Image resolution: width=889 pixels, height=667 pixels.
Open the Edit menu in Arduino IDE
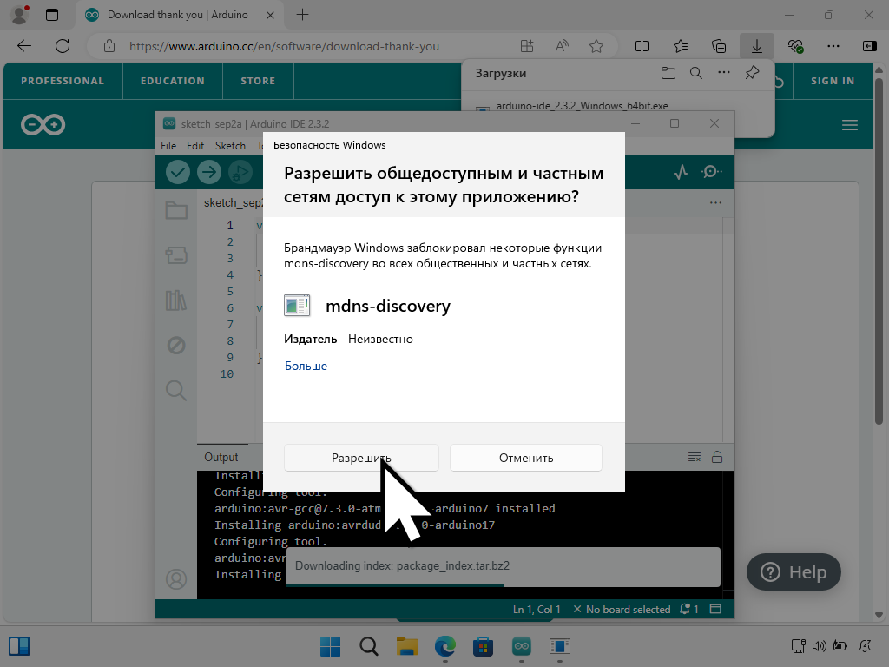(195, 146)
